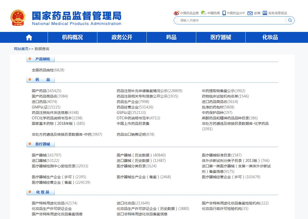The image size is (308, 219).
Task: Open GMP认证(15115) link
Action: click(46, 107)
